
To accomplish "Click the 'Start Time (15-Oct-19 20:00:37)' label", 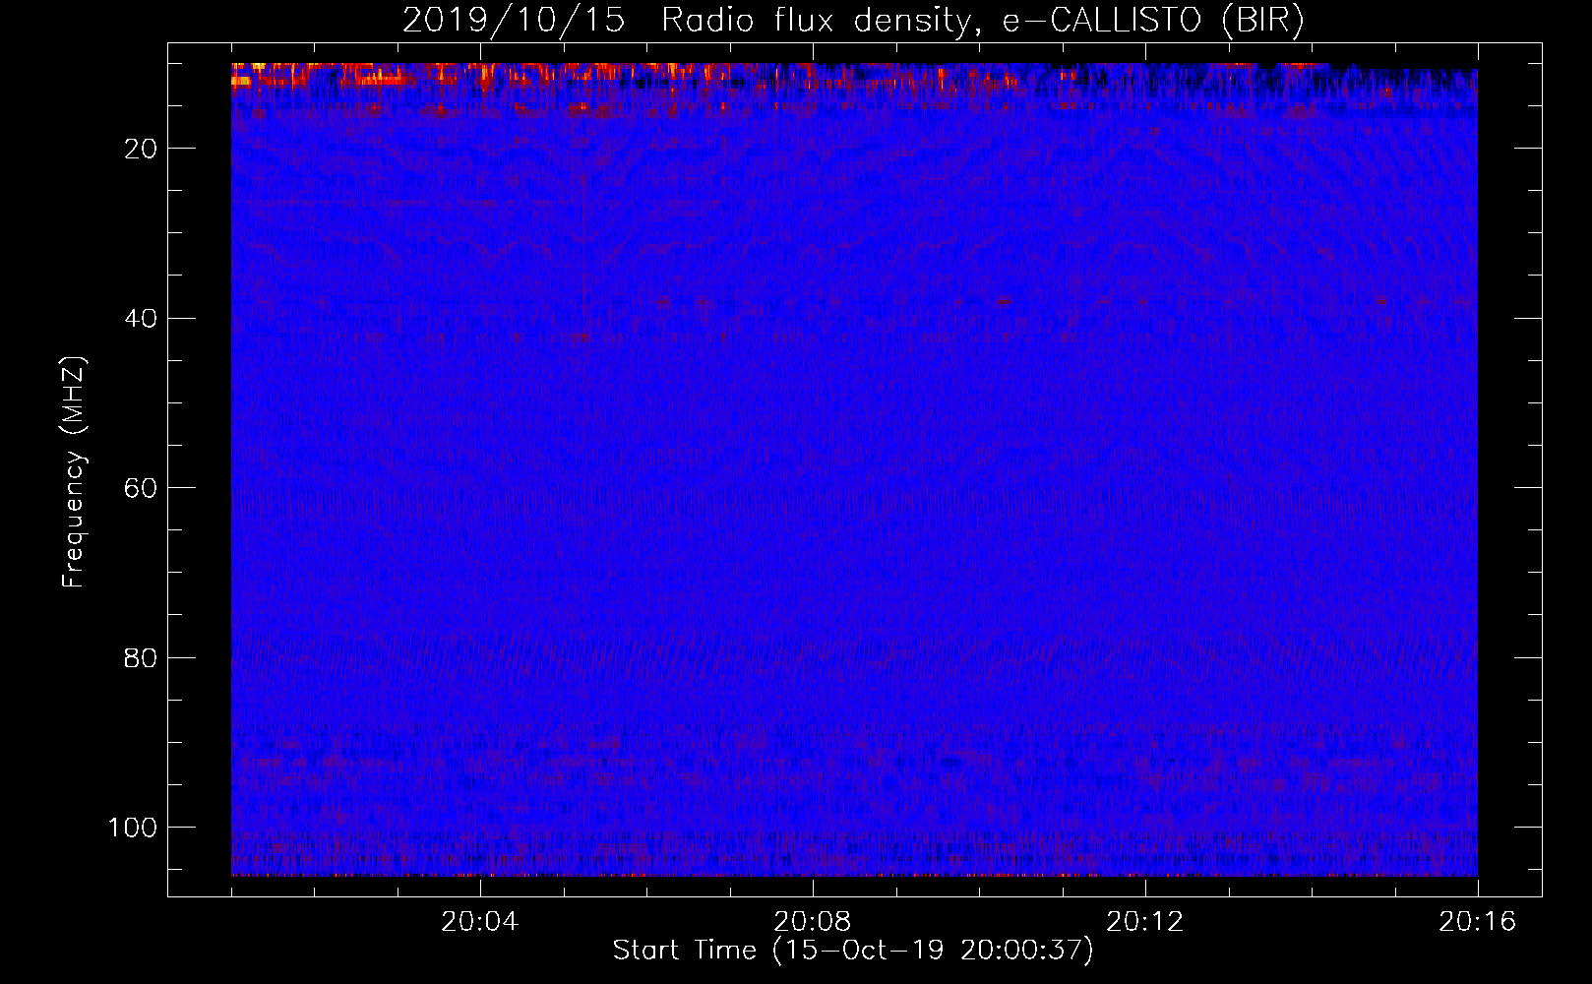I will pyautogui.click(x=853, y=951).
